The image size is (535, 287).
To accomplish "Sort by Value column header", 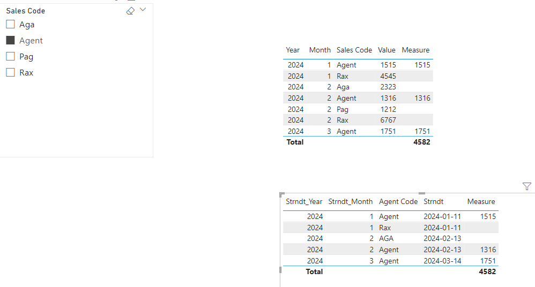I will [x=387, y=50].
